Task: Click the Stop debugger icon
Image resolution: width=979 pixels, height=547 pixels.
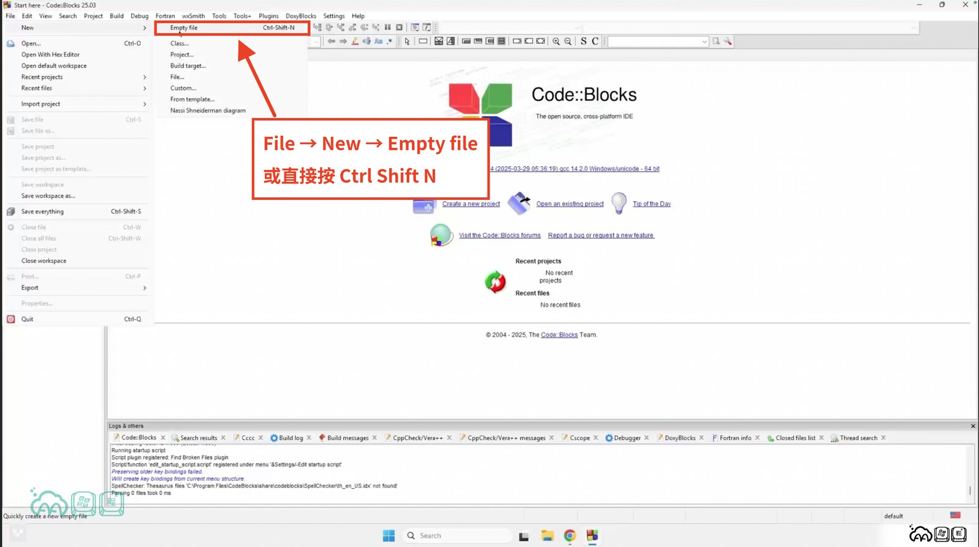Action: point(399,28)
